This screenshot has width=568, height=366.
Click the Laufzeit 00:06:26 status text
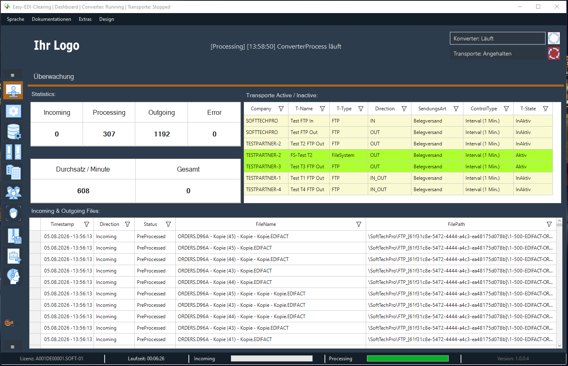[x=146, y=359]
